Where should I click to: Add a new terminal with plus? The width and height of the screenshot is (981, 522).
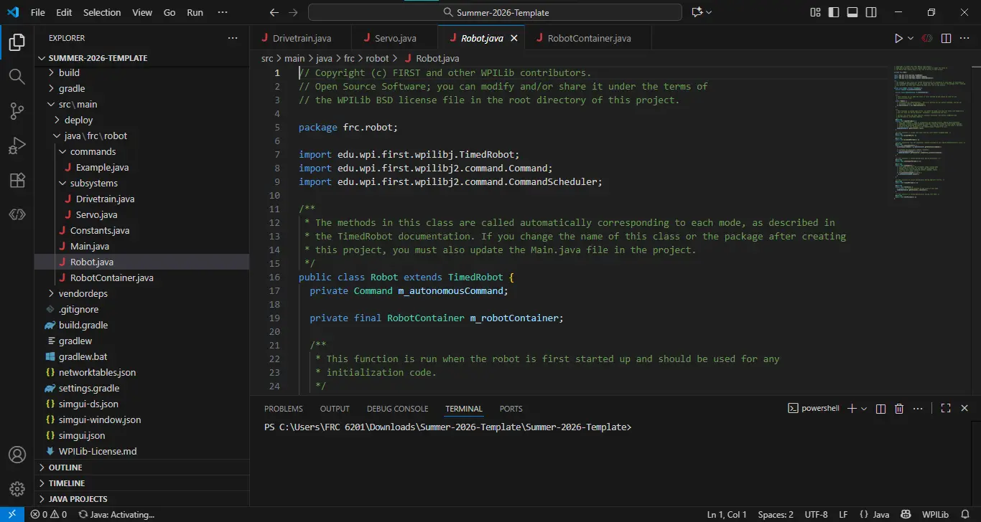852,408
